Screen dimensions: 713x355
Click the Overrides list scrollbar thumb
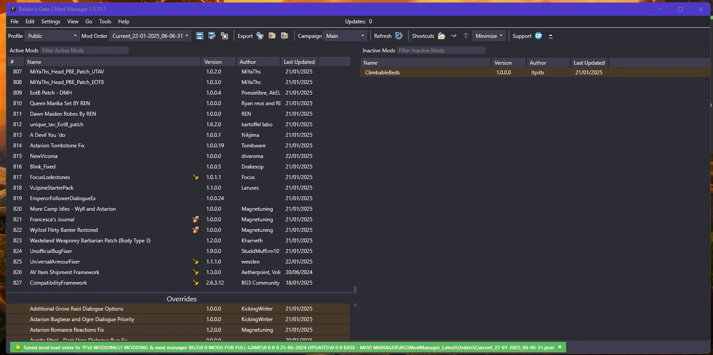(x=355, y=304)
